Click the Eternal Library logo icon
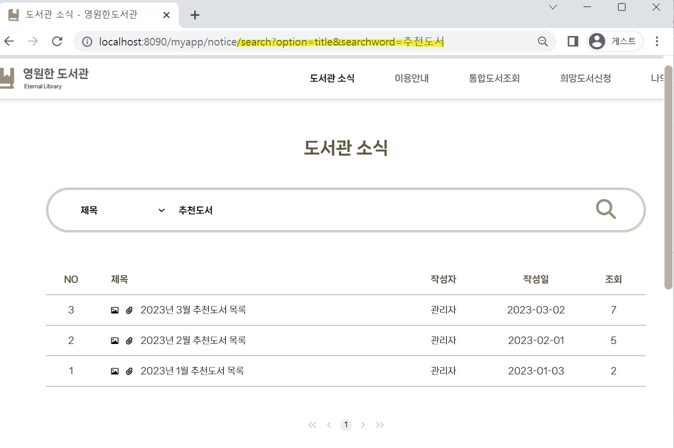This screenshot has height=448, width=674. click(x=6, y=78)
